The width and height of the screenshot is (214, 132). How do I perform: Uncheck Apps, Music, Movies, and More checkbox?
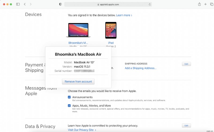(x=69, y=105)
